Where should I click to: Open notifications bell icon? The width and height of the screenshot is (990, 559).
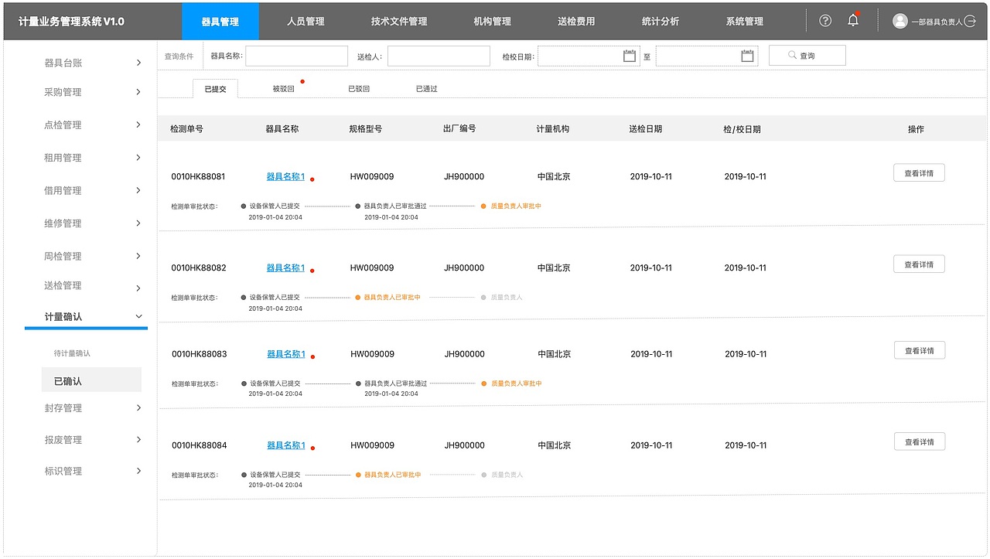tap(853, 20)
